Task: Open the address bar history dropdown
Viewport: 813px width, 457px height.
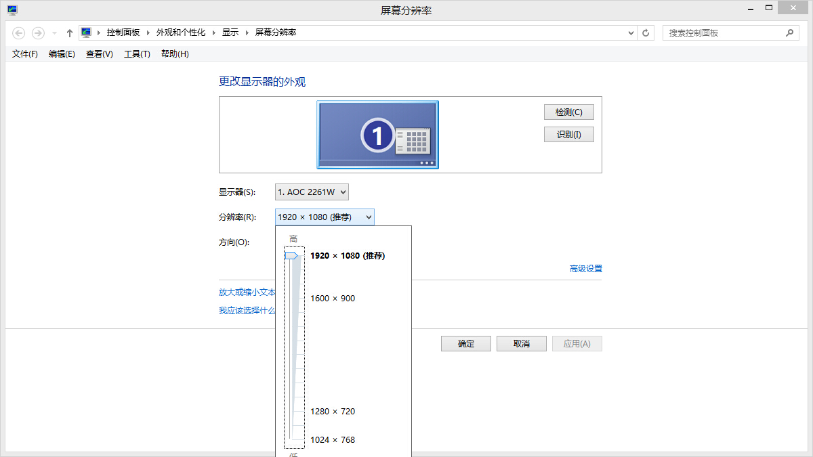Action: click(631, 32)
